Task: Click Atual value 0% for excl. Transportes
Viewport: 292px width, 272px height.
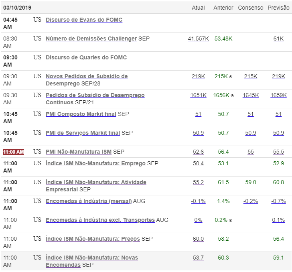Action: (198, 220)
